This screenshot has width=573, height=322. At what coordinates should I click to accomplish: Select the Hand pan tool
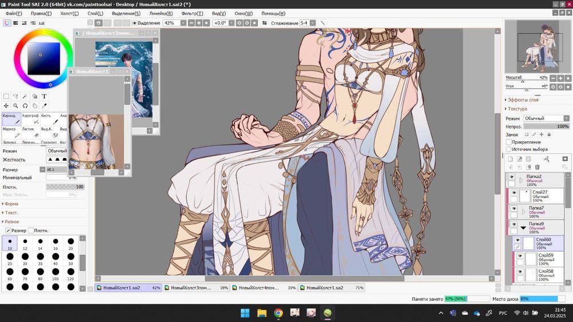click(x=35, y=106)
